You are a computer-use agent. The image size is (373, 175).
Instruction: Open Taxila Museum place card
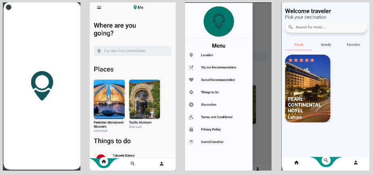pos(144,99)
